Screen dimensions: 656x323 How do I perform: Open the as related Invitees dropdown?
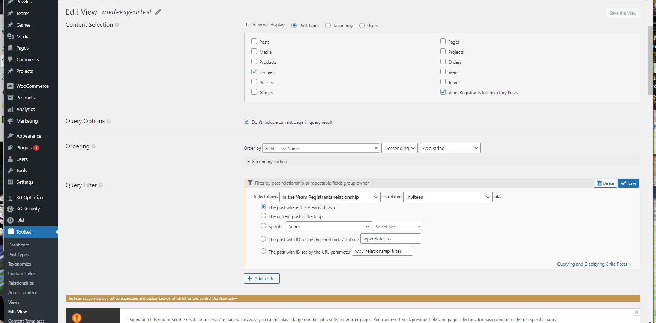448,197
